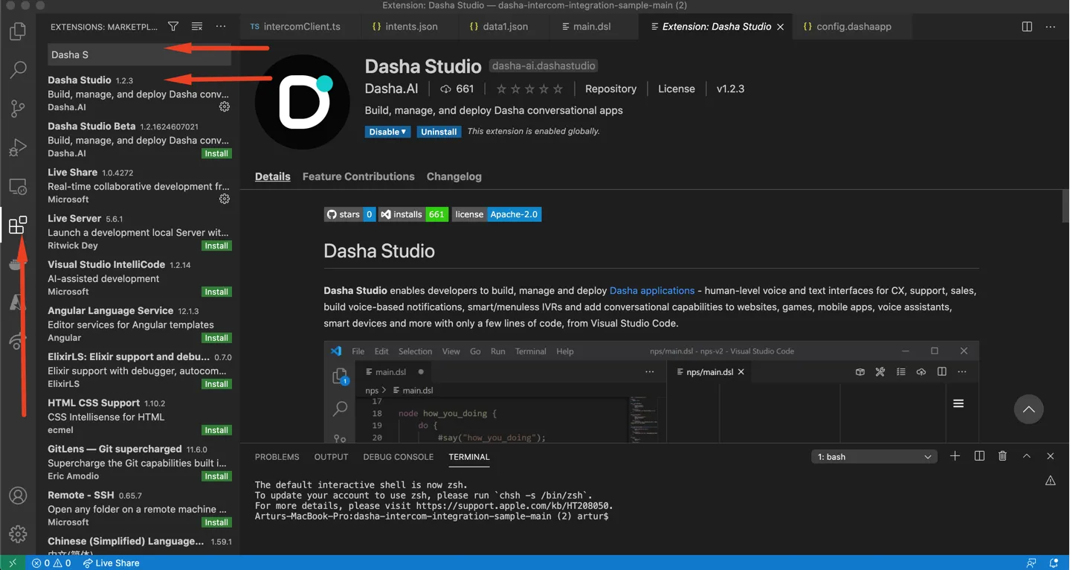Open the Manage gear in activity bar

coord(18,534)
